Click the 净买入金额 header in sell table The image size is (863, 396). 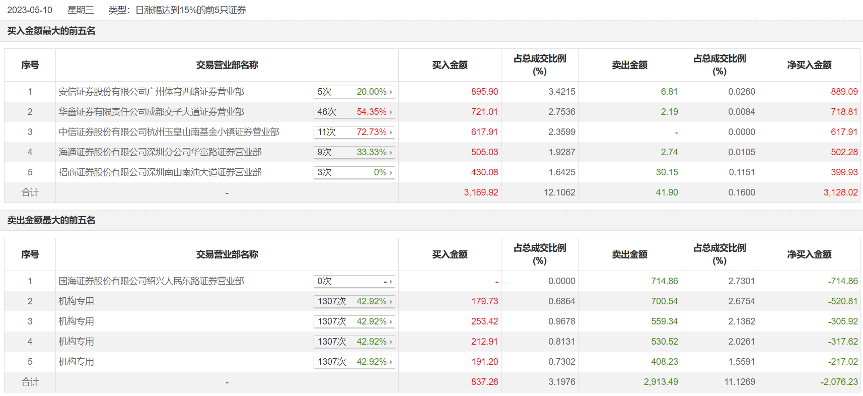point(809,254)
